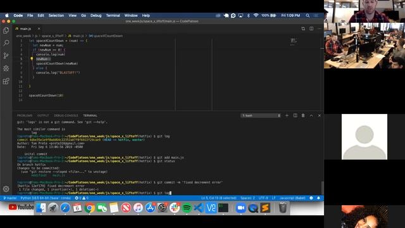Open the Extensions view icon
The width and height of the screenshot is (405, 228).
point(6,81)
